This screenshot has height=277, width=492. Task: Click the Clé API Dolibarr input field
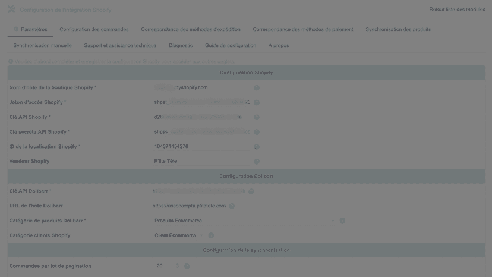click(x=198, y=191)
